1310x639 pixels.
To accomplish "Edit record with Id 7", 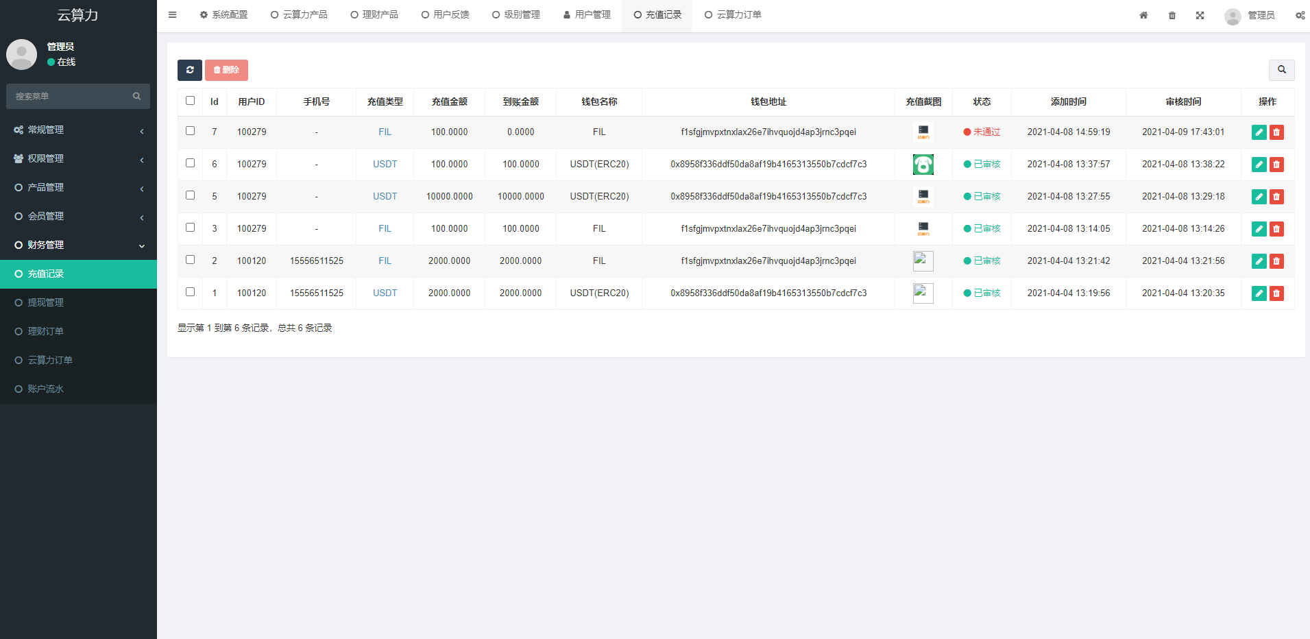I will 1259,132.
